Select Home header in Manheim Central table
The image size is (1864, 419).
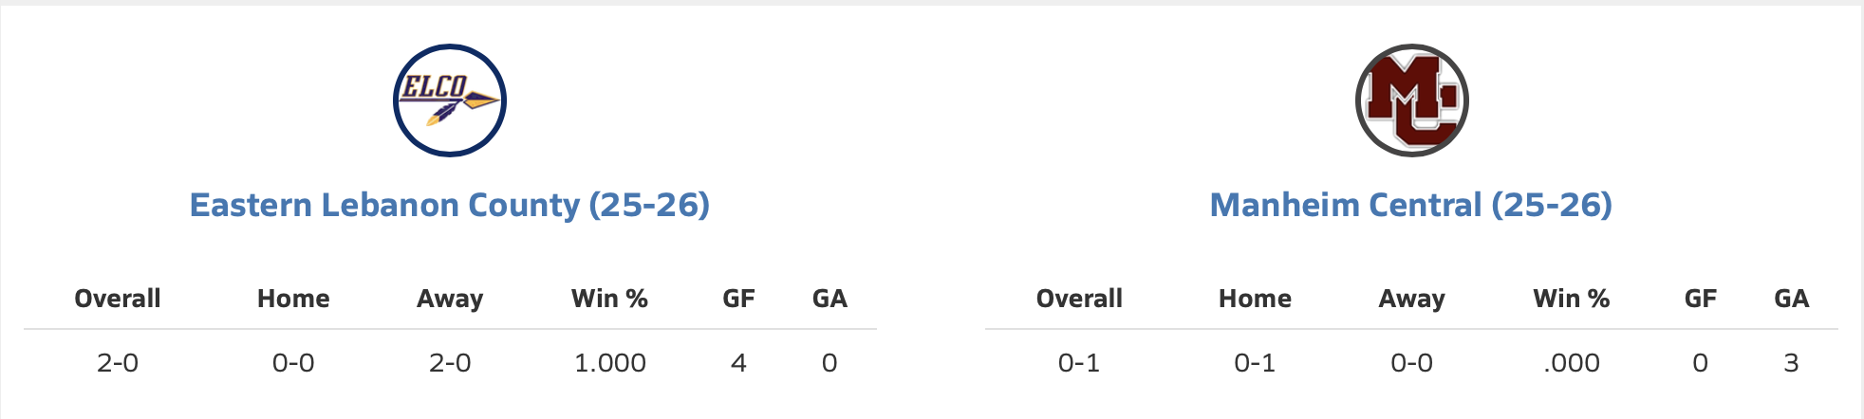point(1255,299)
